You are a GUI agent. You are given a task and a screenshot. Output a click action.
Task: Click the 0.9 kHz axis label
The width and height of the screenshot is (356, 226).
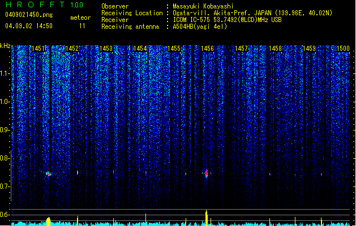[5, 130]
